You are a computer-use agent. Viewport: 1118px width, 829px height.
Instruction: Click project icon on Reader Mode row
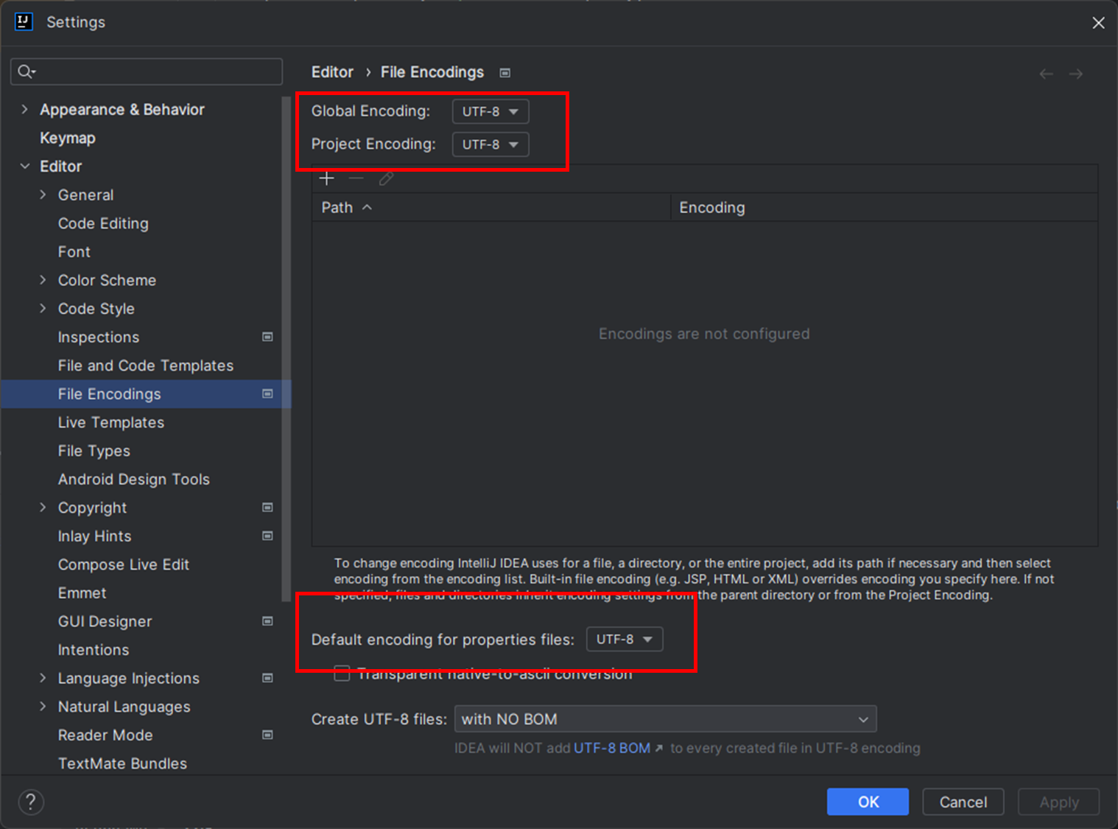pos(267,735)
